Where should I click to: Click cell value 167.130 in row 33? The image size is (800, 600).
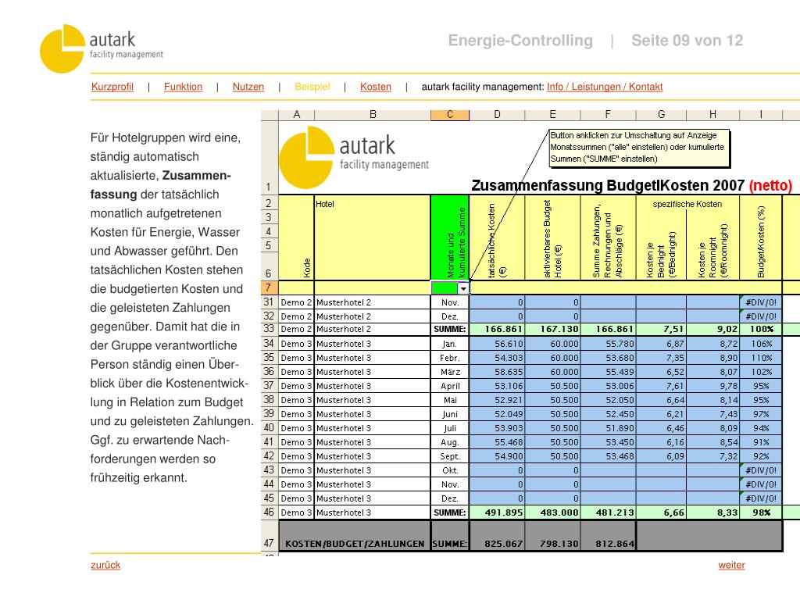[552, 330]
